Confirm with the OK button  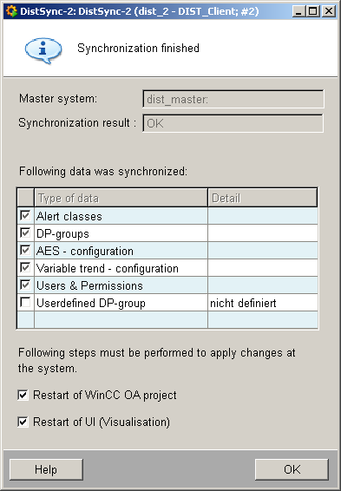tap(292, 469)
